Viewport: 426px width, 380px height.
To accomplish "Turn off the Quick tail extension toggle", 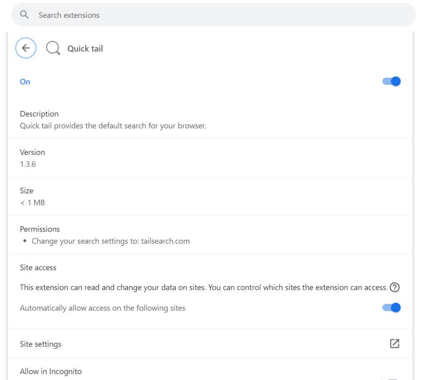I will click(391, 81).
